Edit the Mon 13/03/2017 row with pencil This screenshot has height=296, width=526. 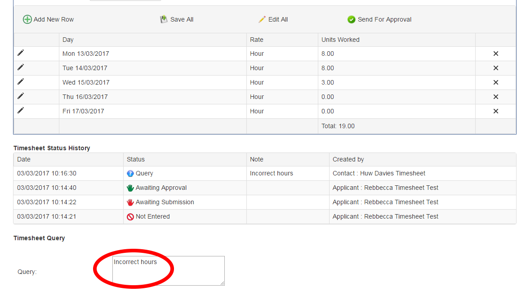pos(21,53)
